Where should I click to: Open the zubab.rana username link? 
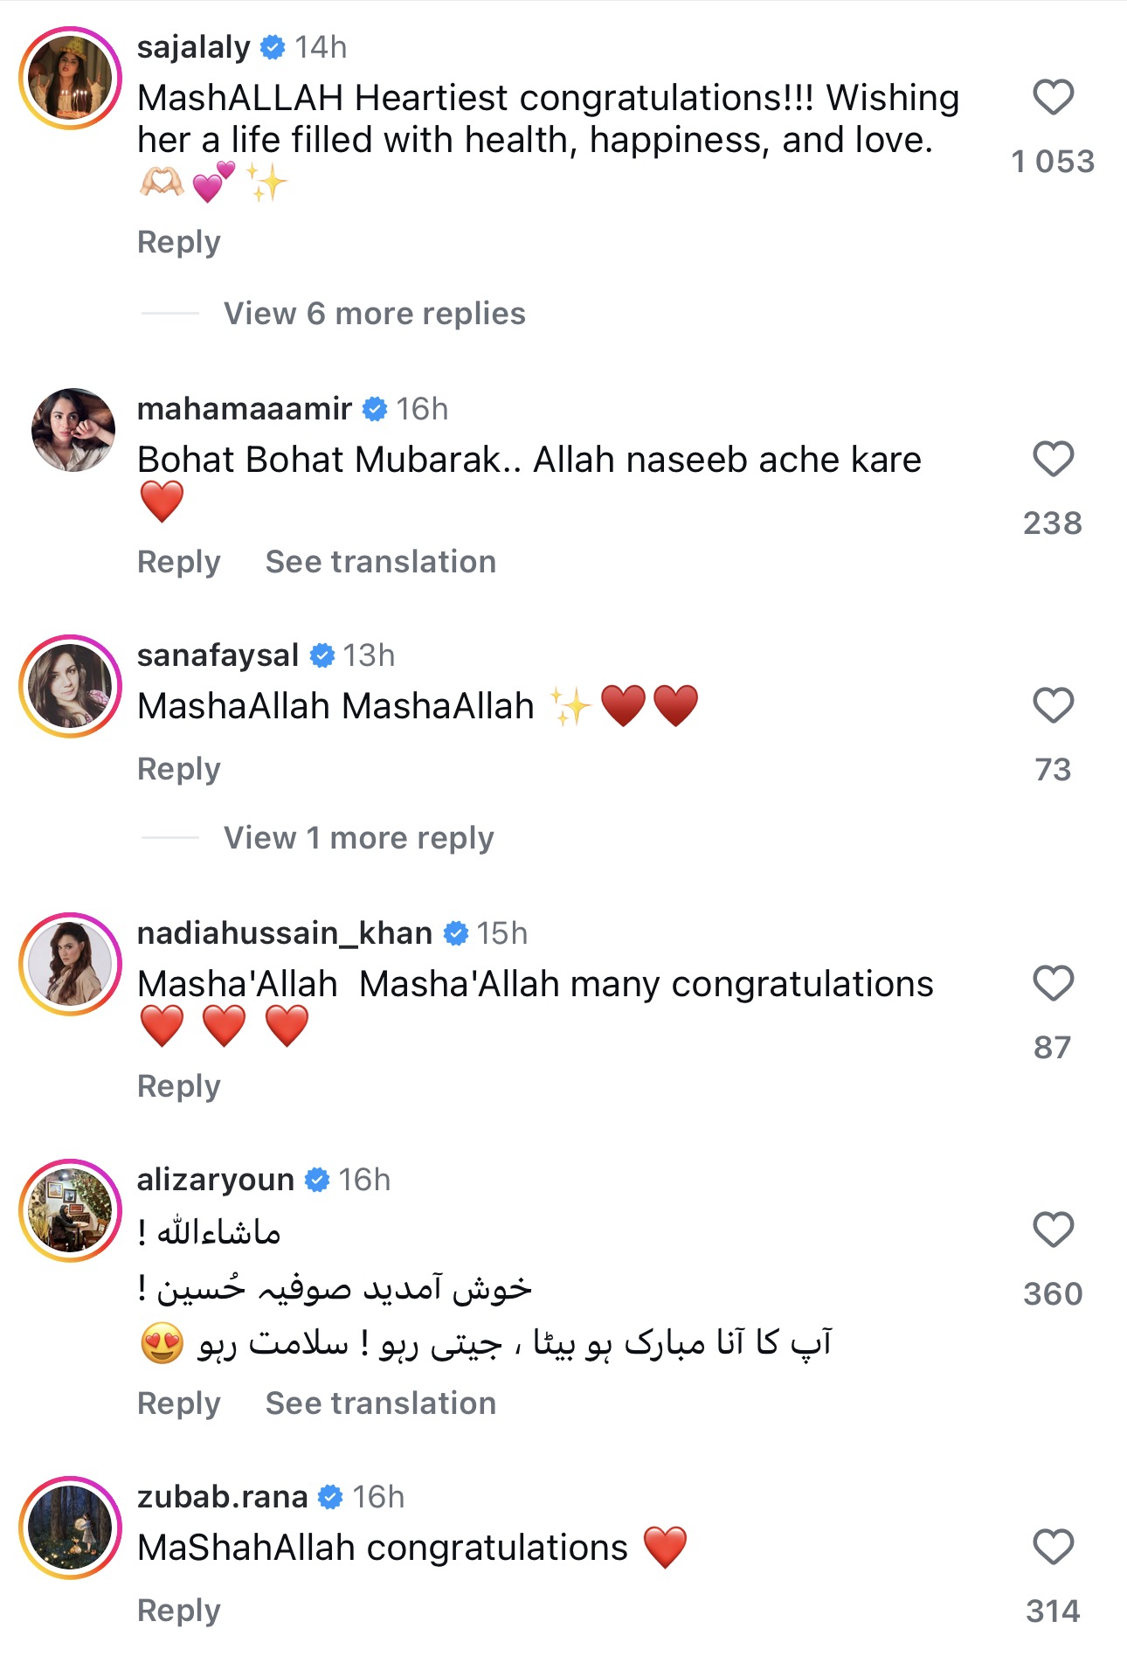pyautogui.click(x=222, y=1496)
